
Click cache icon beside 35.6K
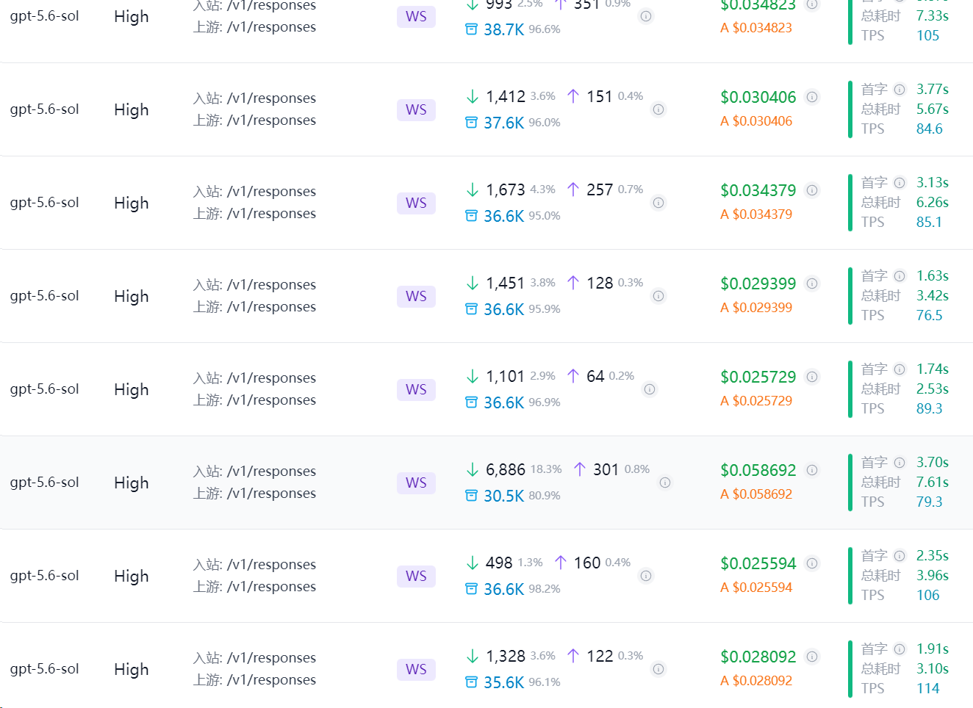coord(472,682)
